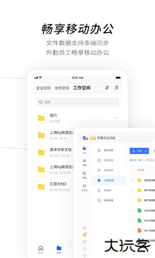
Task: Click the 文件名 column header
Action: [x=141, y=170]
